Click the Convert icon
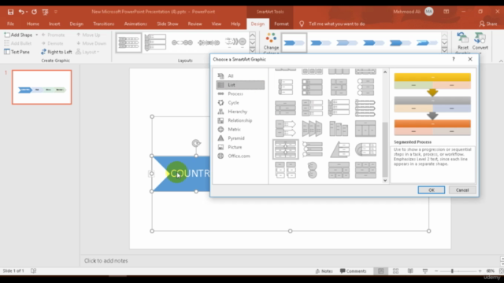The image size is (504, 283). 480,38
